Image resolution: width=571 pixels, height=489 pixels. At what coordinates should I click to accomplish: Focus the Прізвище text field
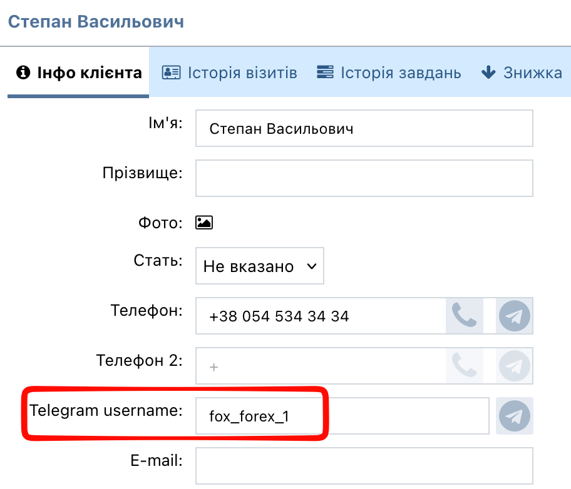[x=364, y=178]
